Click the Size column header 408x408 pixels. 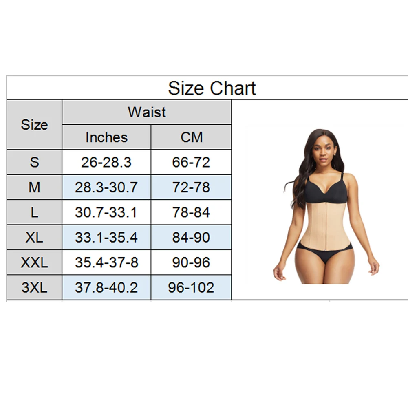[x=34, y=125]
